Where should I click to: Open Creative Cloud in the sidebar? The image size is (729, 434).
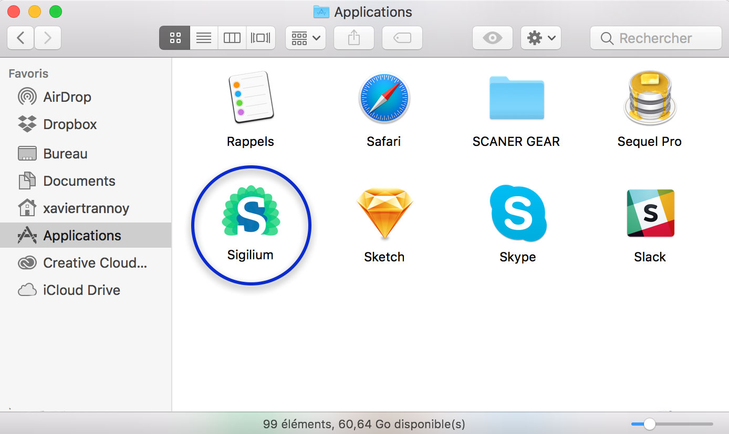[x=86, y=263]
